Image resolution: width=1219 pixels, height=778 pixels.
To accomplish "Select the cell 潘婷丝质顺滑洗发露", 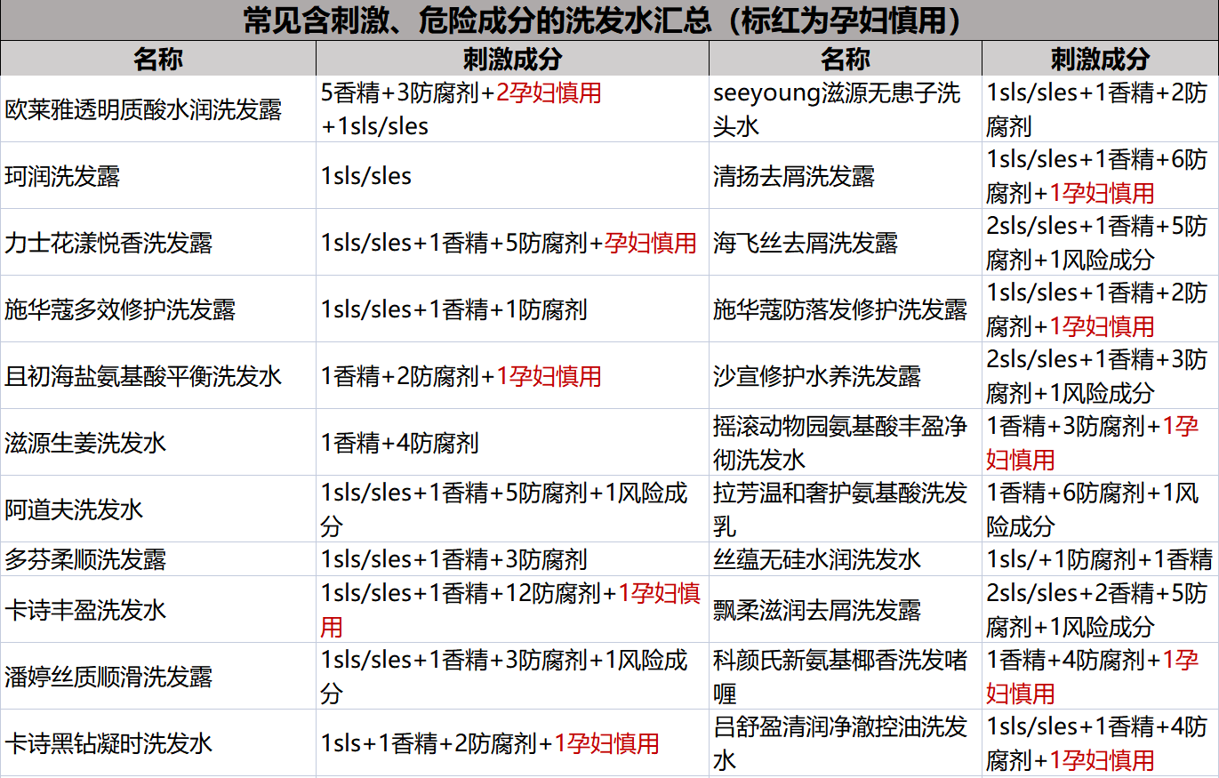I will 158,676.
